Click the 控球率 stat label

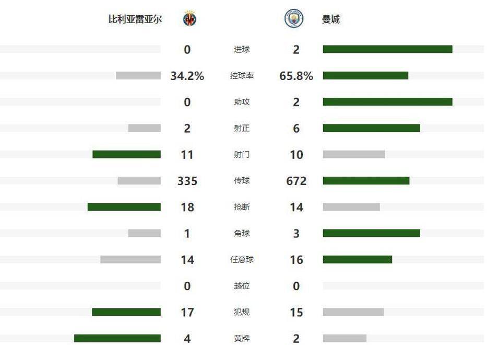click(x=242, y=76)
